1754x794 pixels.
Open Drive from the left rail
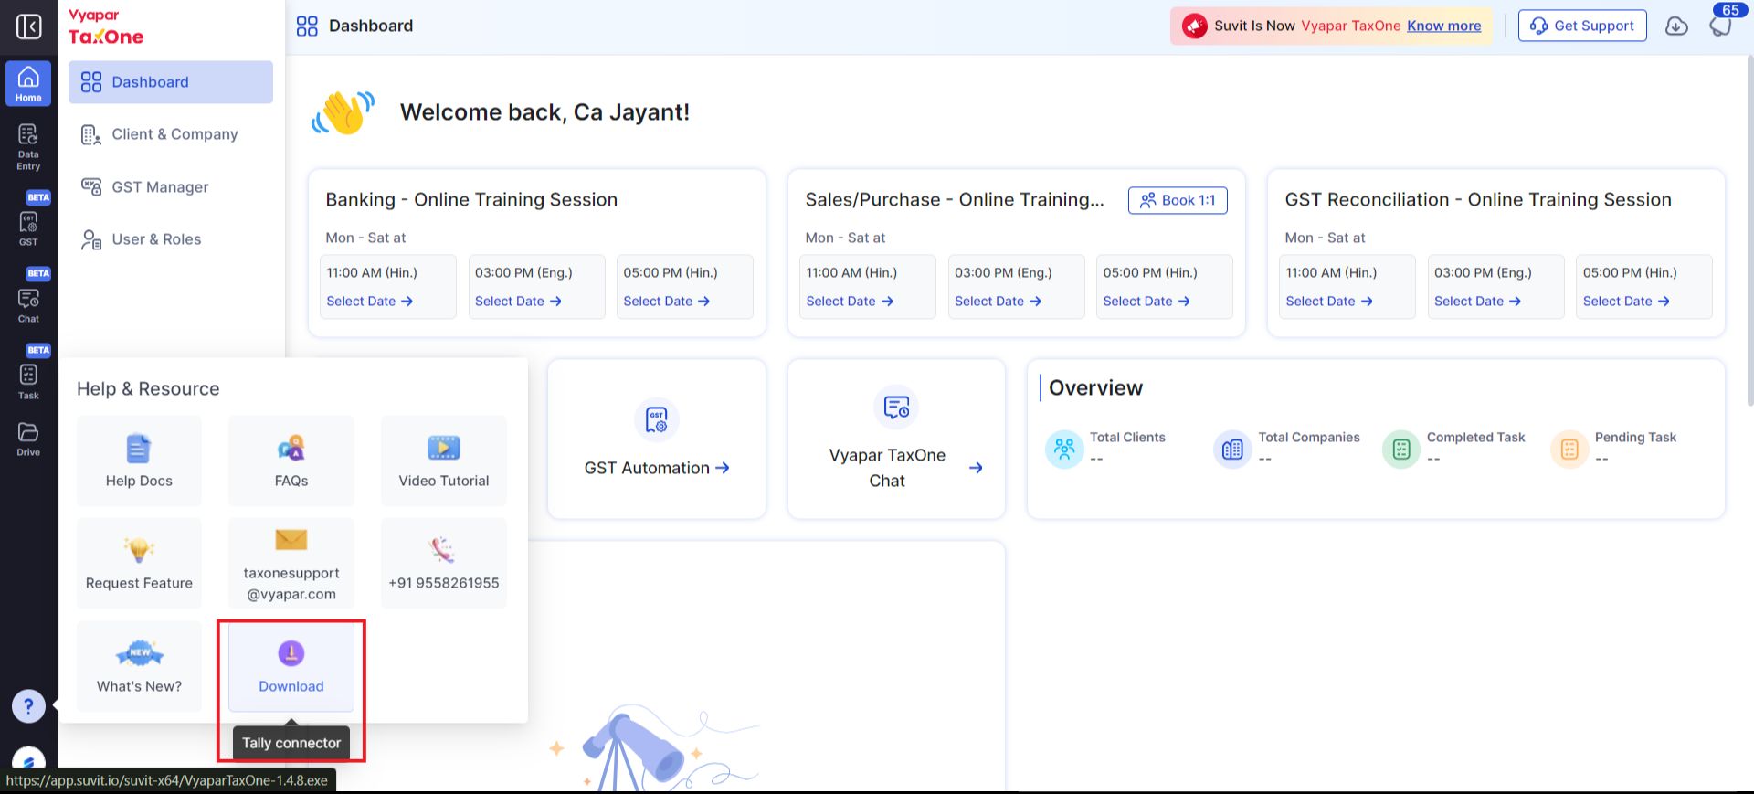click(28, 439)
